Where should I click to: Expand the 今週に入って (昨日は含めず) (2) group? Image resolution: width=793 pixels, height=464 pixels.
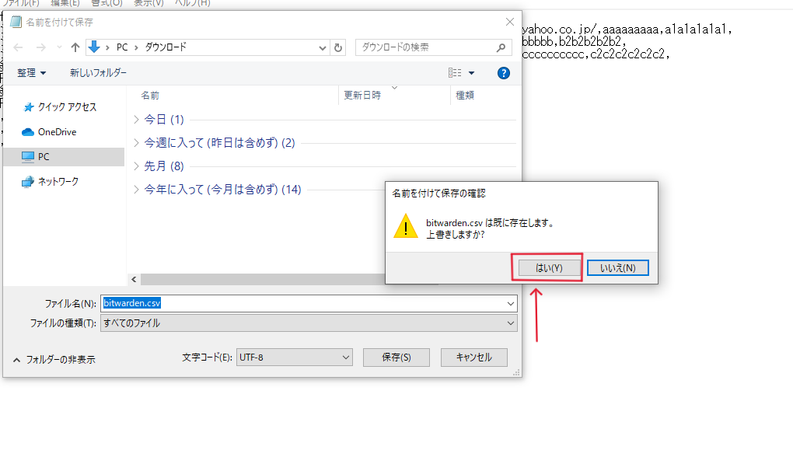click(x=137, y=142)
